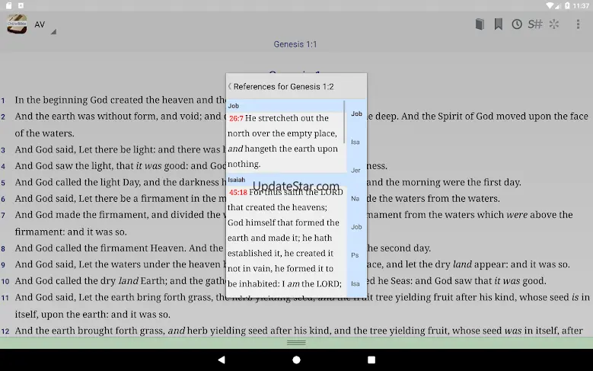The width and height of the screenshot is (593, 371).
Task: Click the references popup scrollbar
Action: coord(344,122)
